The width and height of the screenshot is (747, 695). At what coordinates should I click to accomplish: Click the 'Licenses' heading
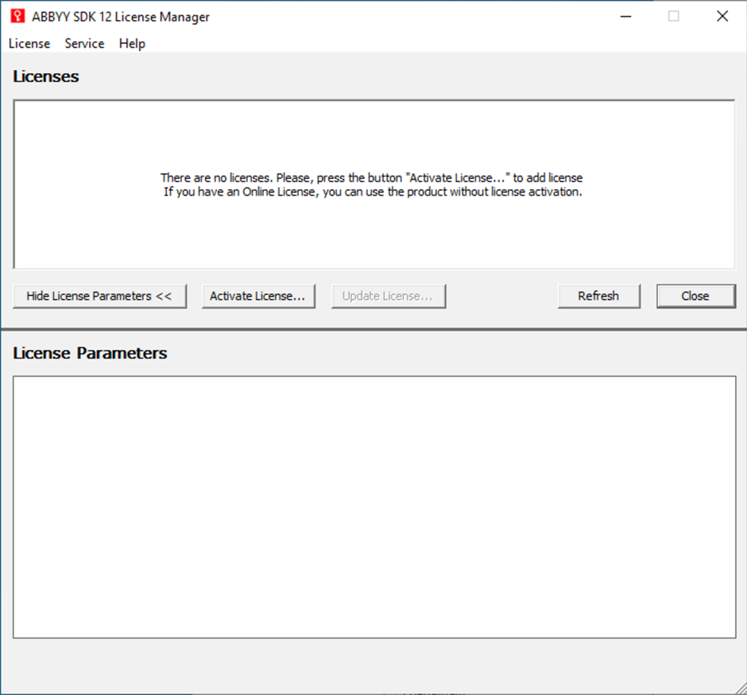(x=46, y=76)
